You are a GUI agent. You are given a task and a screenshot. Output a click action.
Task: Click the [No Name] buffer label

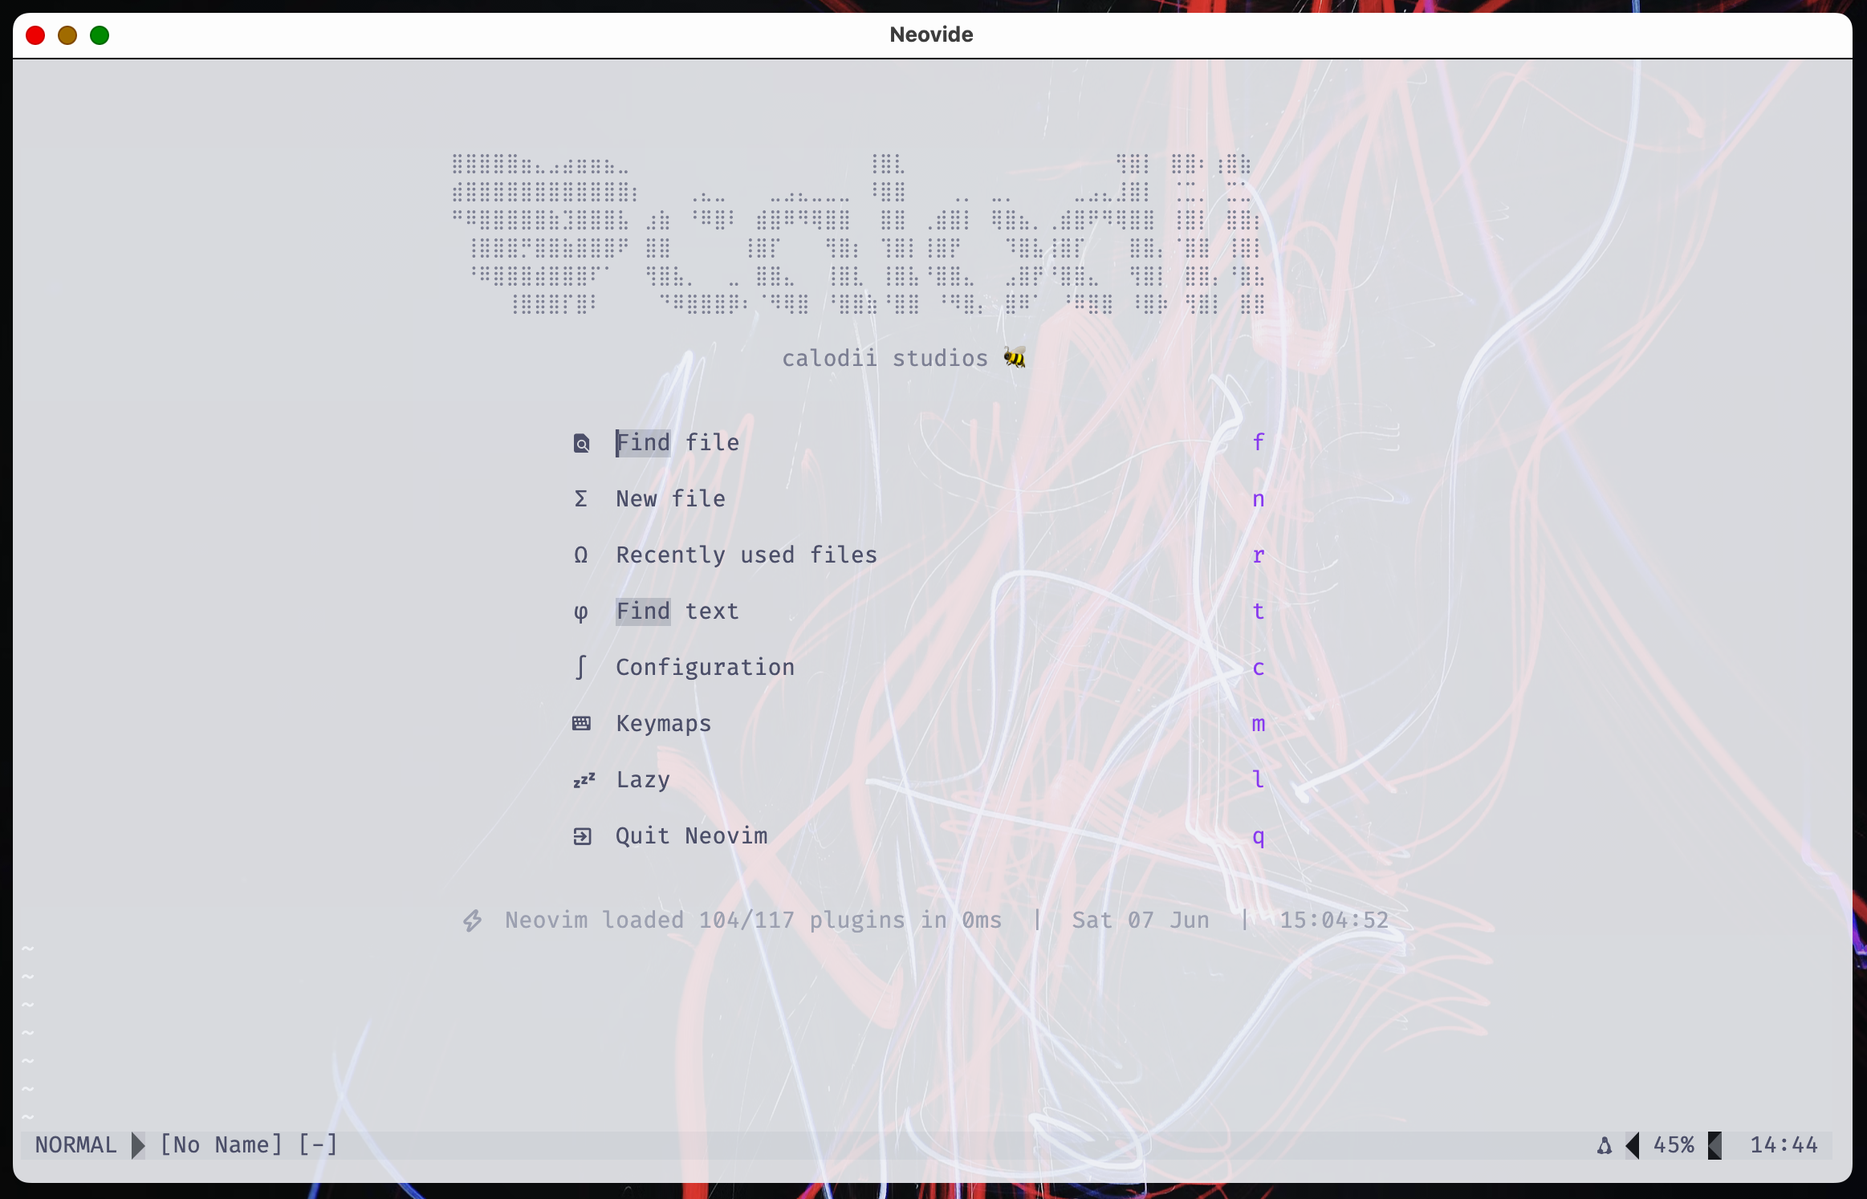click(222, 1145)
